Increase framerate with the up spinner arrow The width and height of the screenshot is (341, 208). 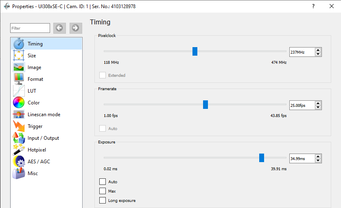tap(318, 103)
